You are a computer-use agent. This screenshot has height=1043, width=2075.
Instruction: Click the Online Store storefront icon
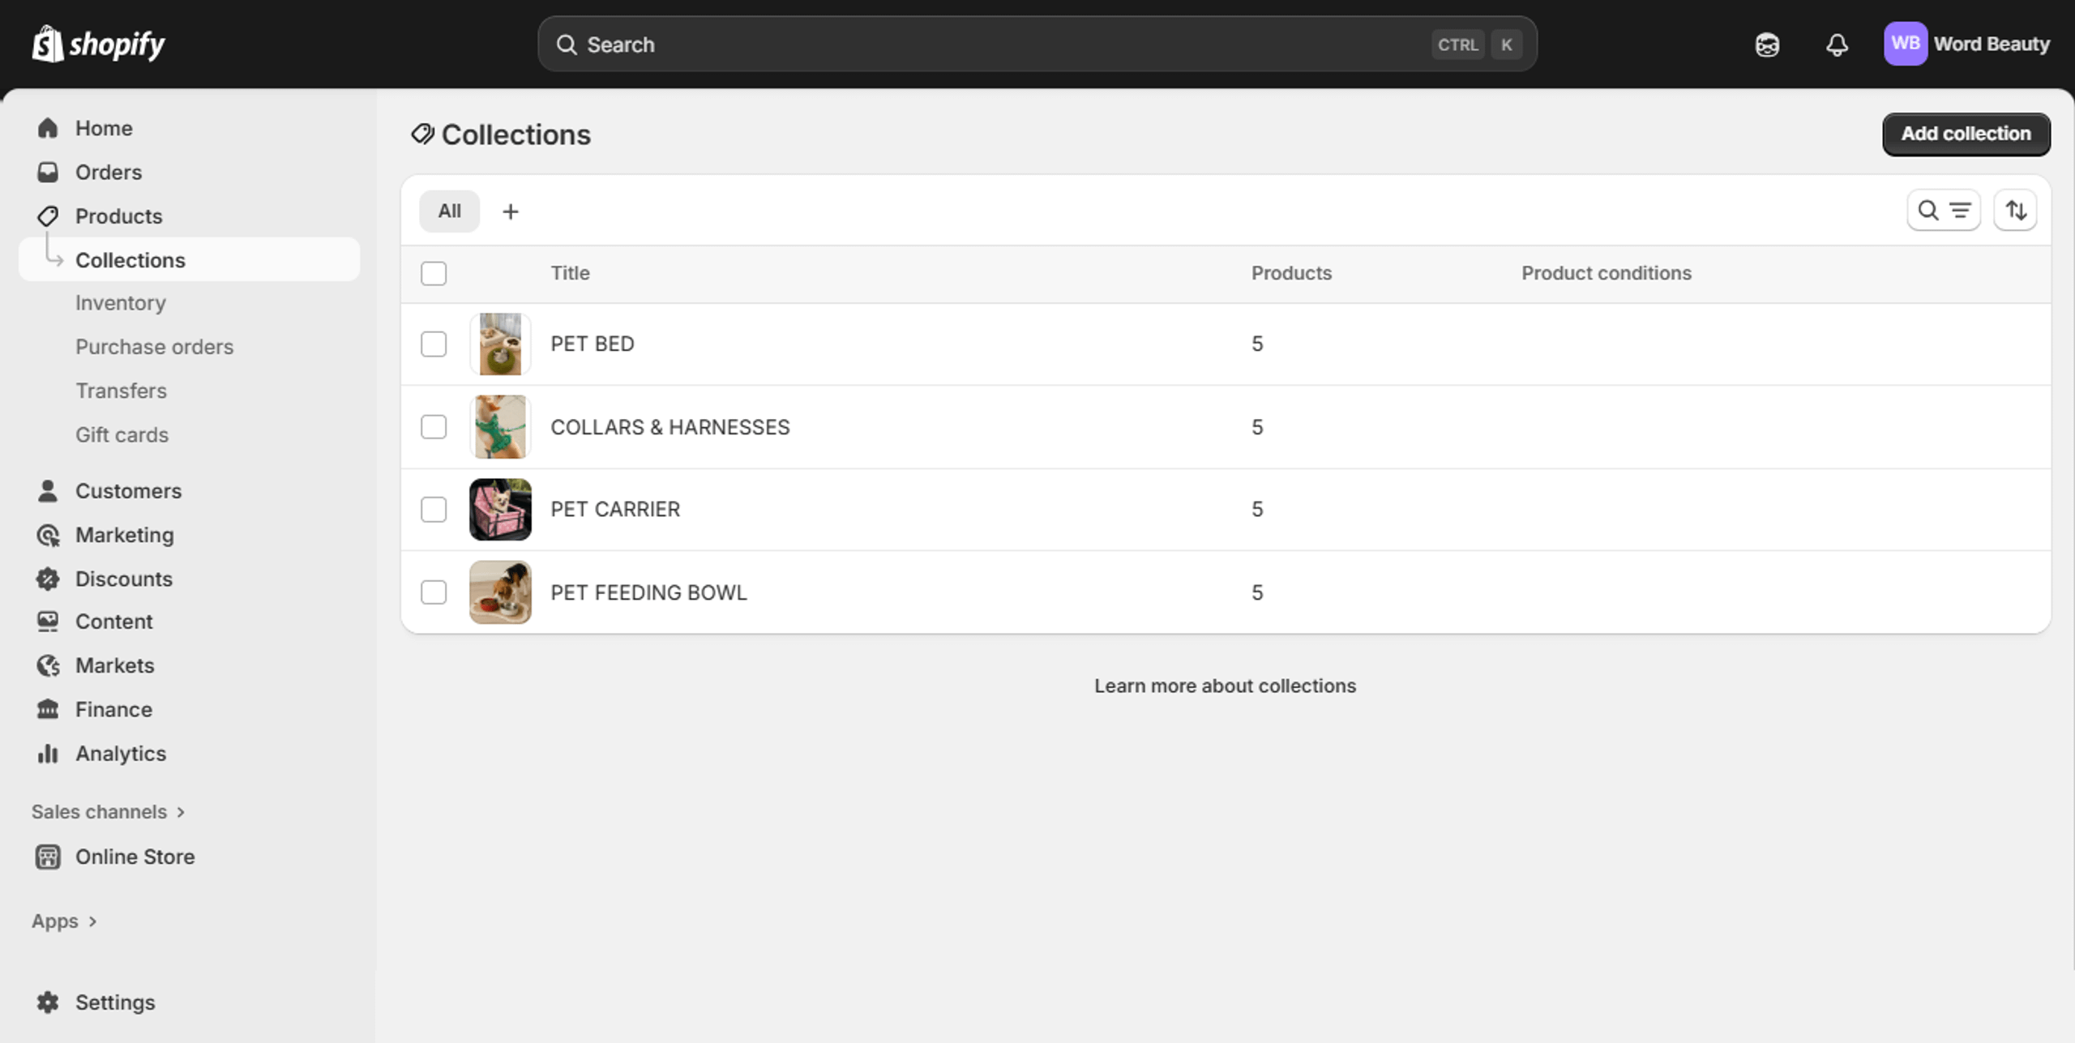(x=48, y=857)
